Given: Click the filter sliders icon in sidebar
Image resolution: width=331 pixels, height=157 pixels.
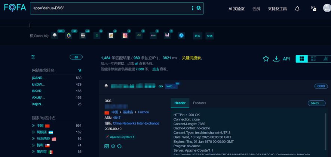Looking at the screenshot, I should point(33,57).
